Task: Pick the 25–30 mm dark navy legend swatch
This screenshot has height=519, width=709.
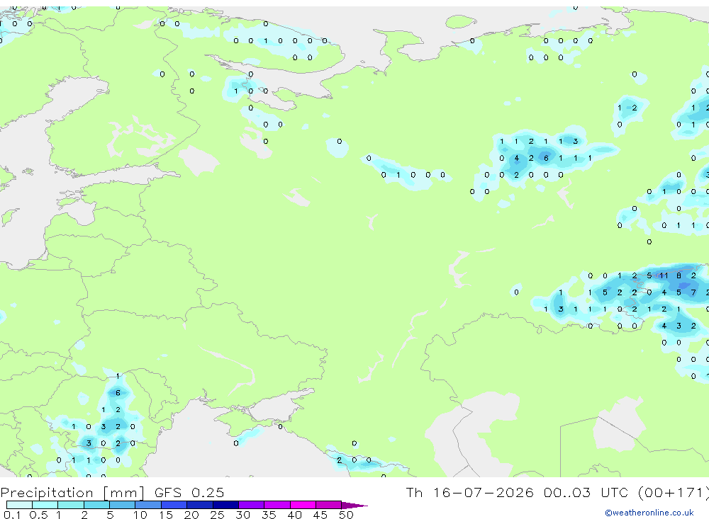Action: coord(225,505)
